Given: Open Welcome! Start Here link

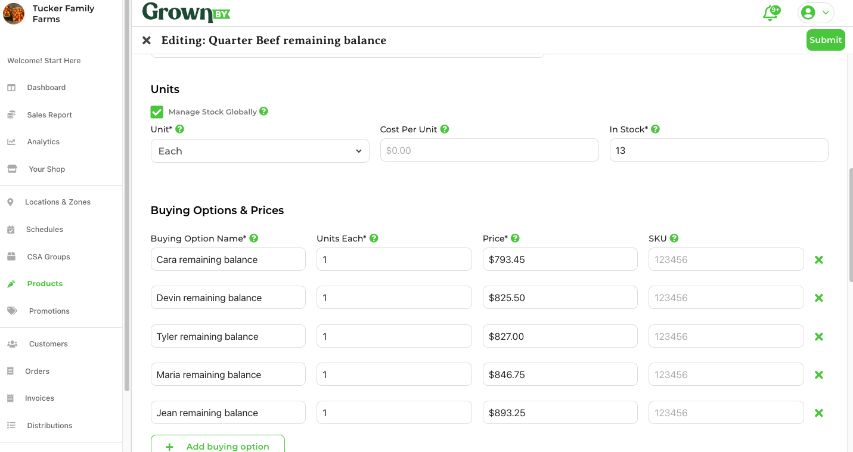Looking at the screenshot, I should coord(44,60).
